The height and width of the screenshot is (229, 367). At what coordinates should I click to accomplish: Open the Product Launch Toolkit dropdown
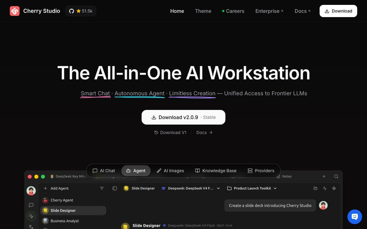(252, 188)
